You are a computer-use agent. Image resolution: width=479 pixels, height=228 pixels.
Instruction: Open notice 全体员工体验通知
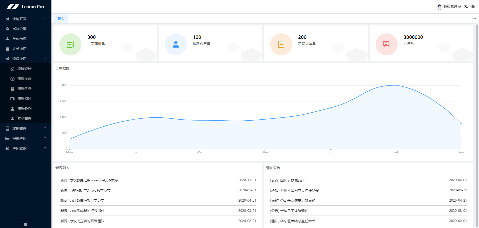coord(289,211)
